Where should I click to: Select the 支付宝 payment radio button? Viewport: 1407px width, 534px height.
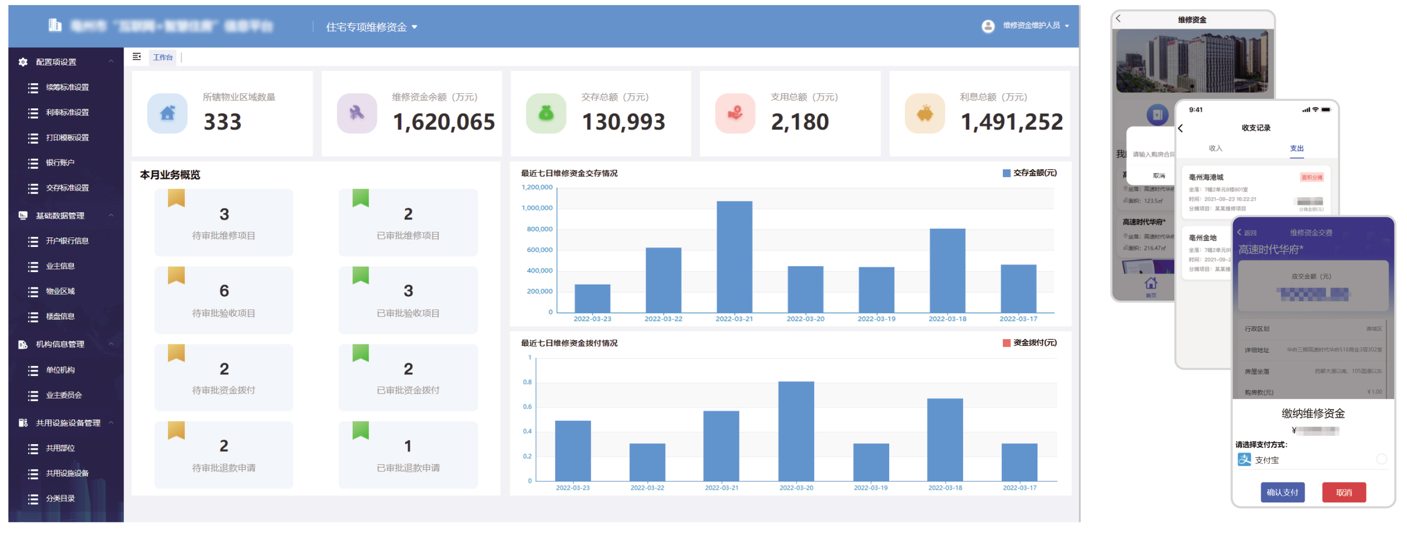click(1381, 459)
